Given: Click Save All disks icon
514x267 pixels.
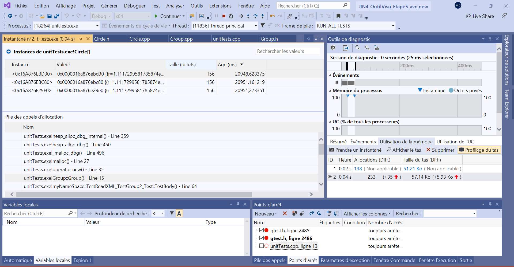Looking at the screenshot, I should click(56, 16).
